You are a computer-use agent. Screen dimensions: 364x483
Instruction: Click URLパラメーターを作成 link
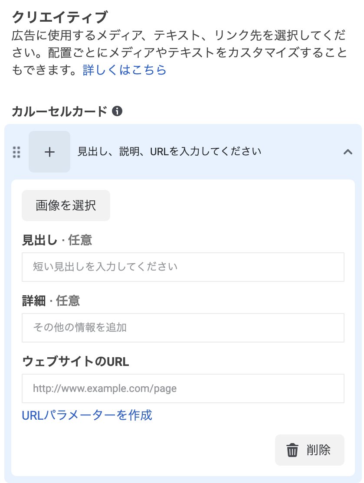click(87, 415)
